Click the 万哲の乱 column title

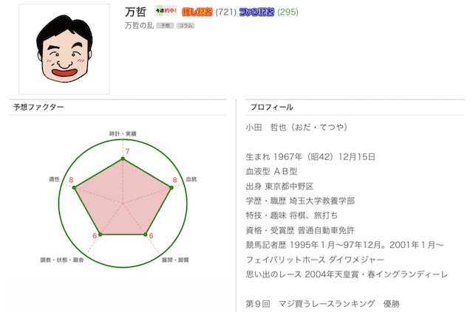coord(140,26)
